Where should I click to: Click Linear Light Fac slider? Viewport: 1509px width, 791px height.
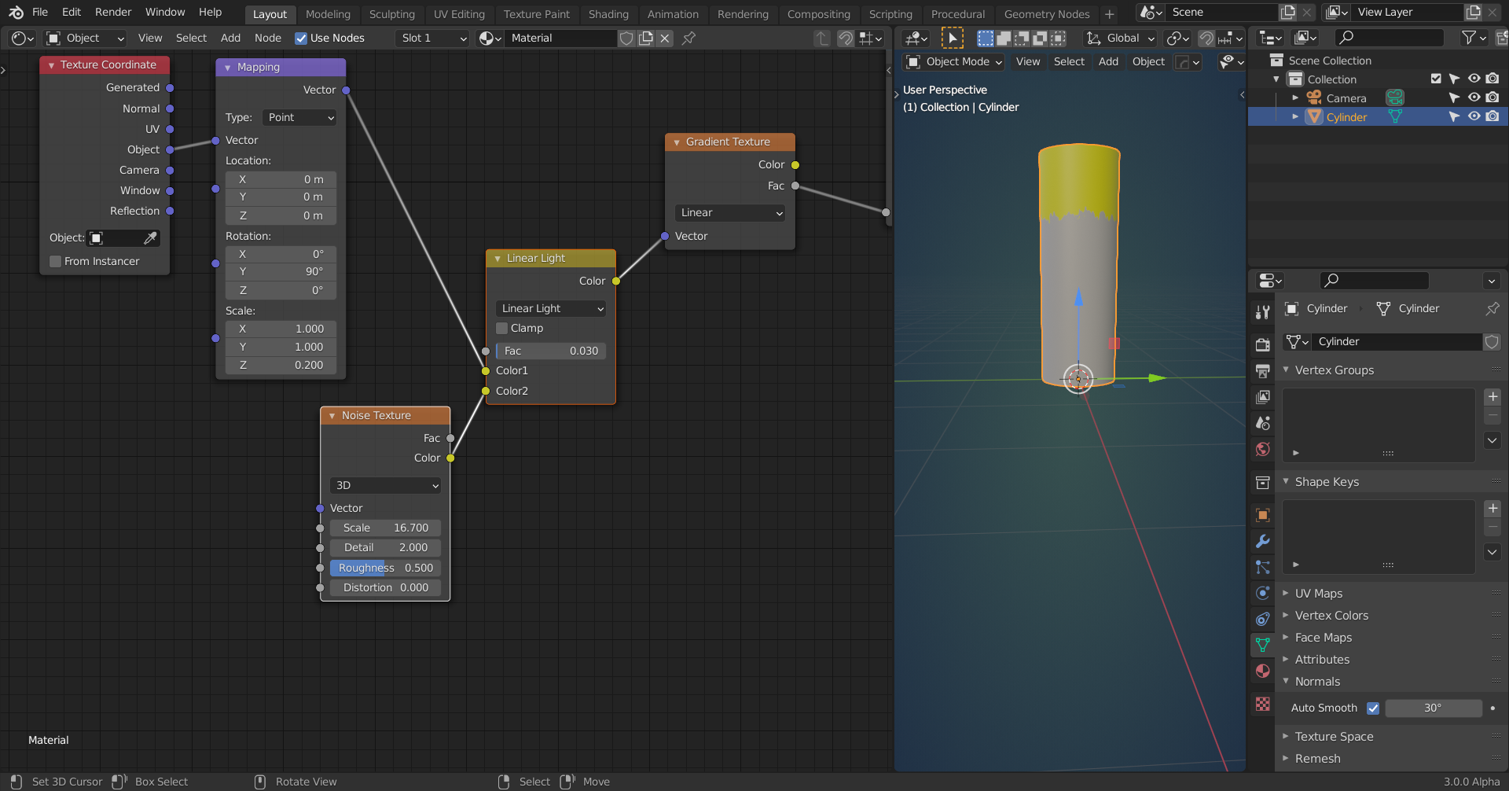551,351
